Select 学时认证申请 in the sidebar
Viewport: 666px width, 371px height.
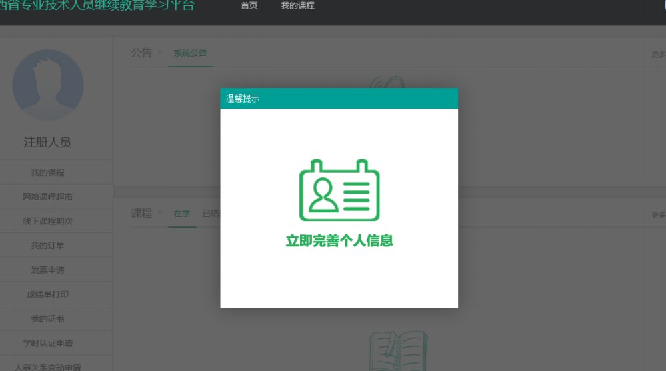tap(47, 344)
